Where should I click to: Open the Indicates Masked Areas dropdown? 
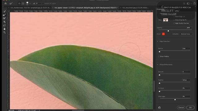[x=187, y=34]
